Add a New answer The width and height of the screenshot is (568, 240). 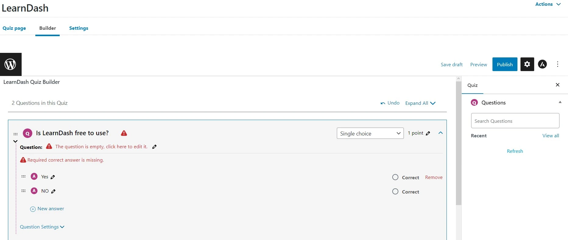pyautogui.click(x=47, y=209)
